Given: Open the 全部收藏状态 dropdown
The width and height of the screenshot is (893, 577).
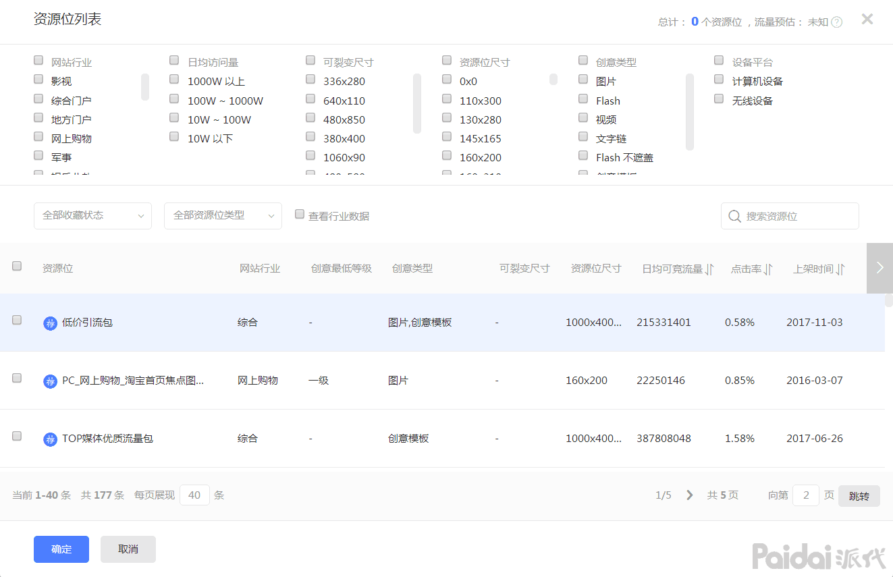Looking at the screenshot, I should click(x=92, y=215).
